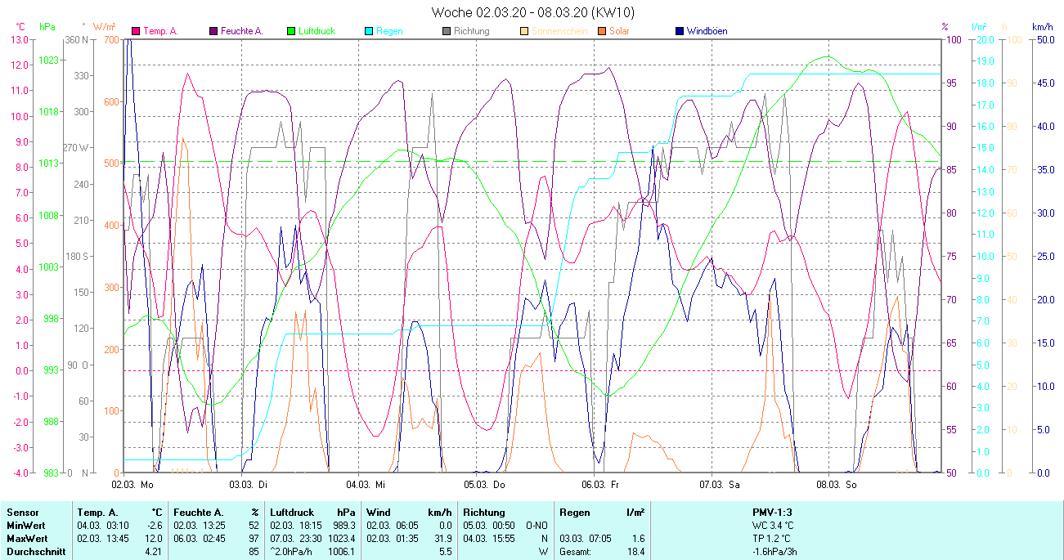Click the timestamp '04.03. 03:10'
The width and height of the screenshot is (1064, 560).
click(103, 526)
